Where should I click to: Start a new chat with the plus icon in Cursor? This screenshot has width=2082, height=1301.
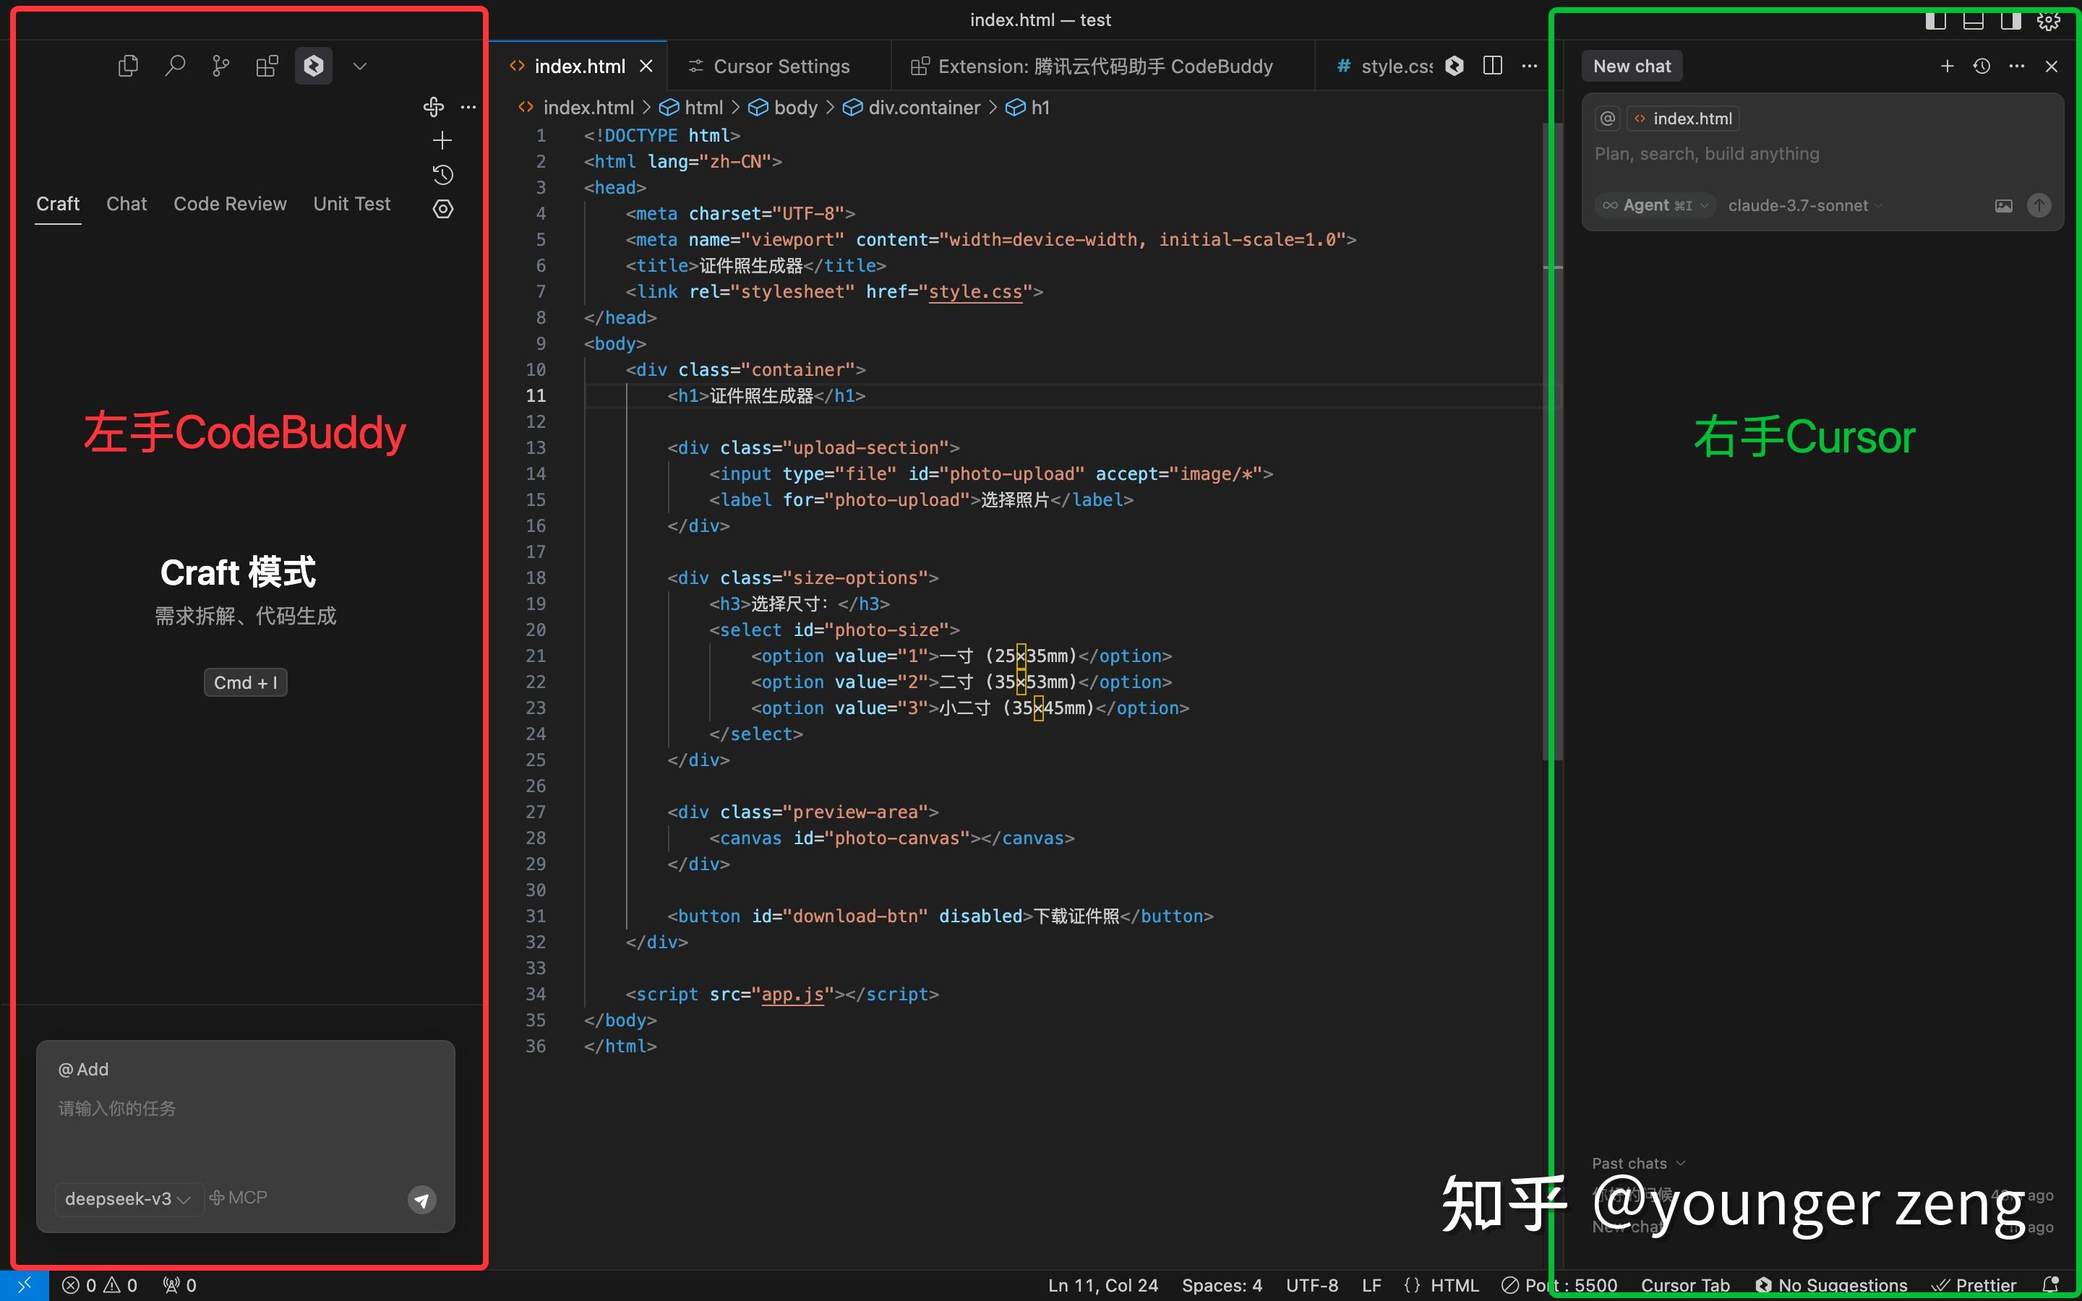pos(1947,65)
